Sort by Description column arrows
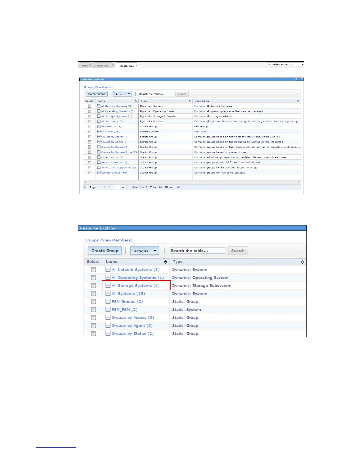The height and width of the screenshot is (450, 347). [298, 101]
